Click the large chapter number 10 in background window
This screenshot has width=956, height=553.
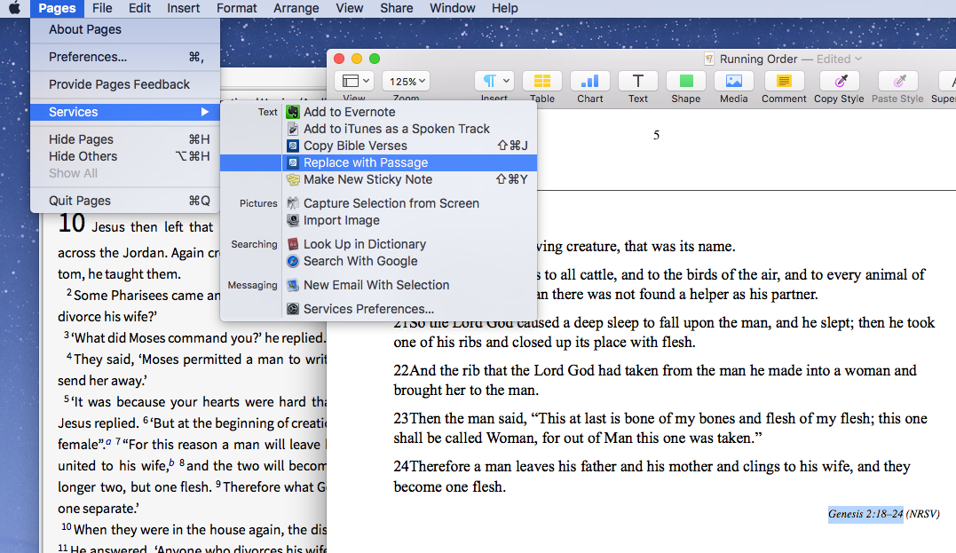(x=71, y=223)
